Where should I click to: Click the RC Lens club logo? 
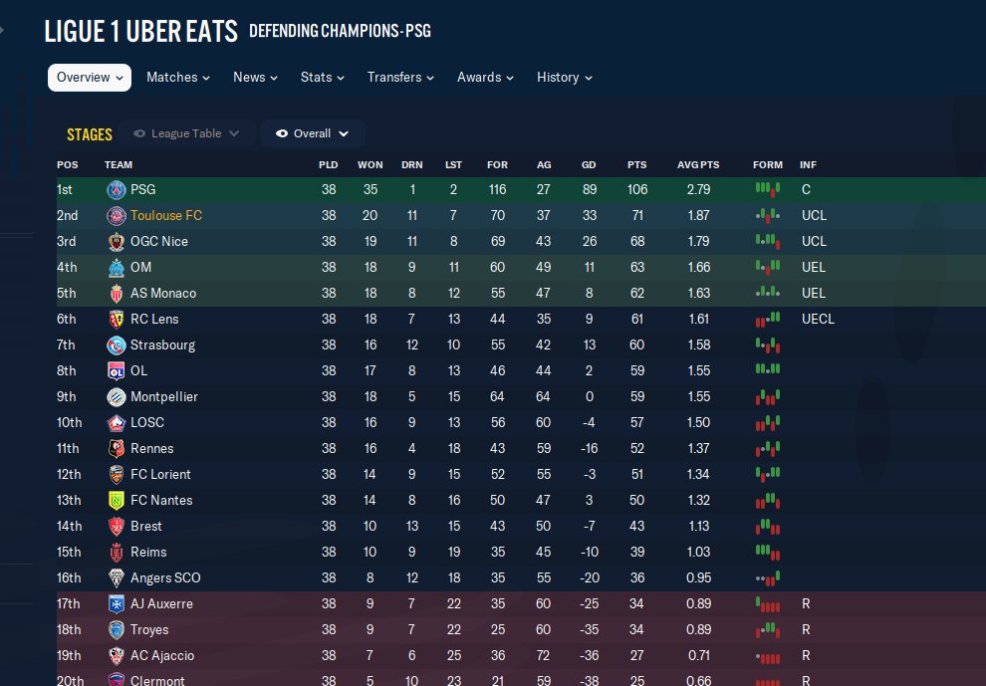click(117, 319)
